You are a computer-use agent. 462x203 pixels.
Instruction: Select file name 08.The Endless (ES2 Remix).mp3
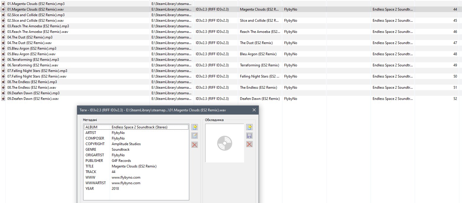pyautogui.click(x=32, y=82)
